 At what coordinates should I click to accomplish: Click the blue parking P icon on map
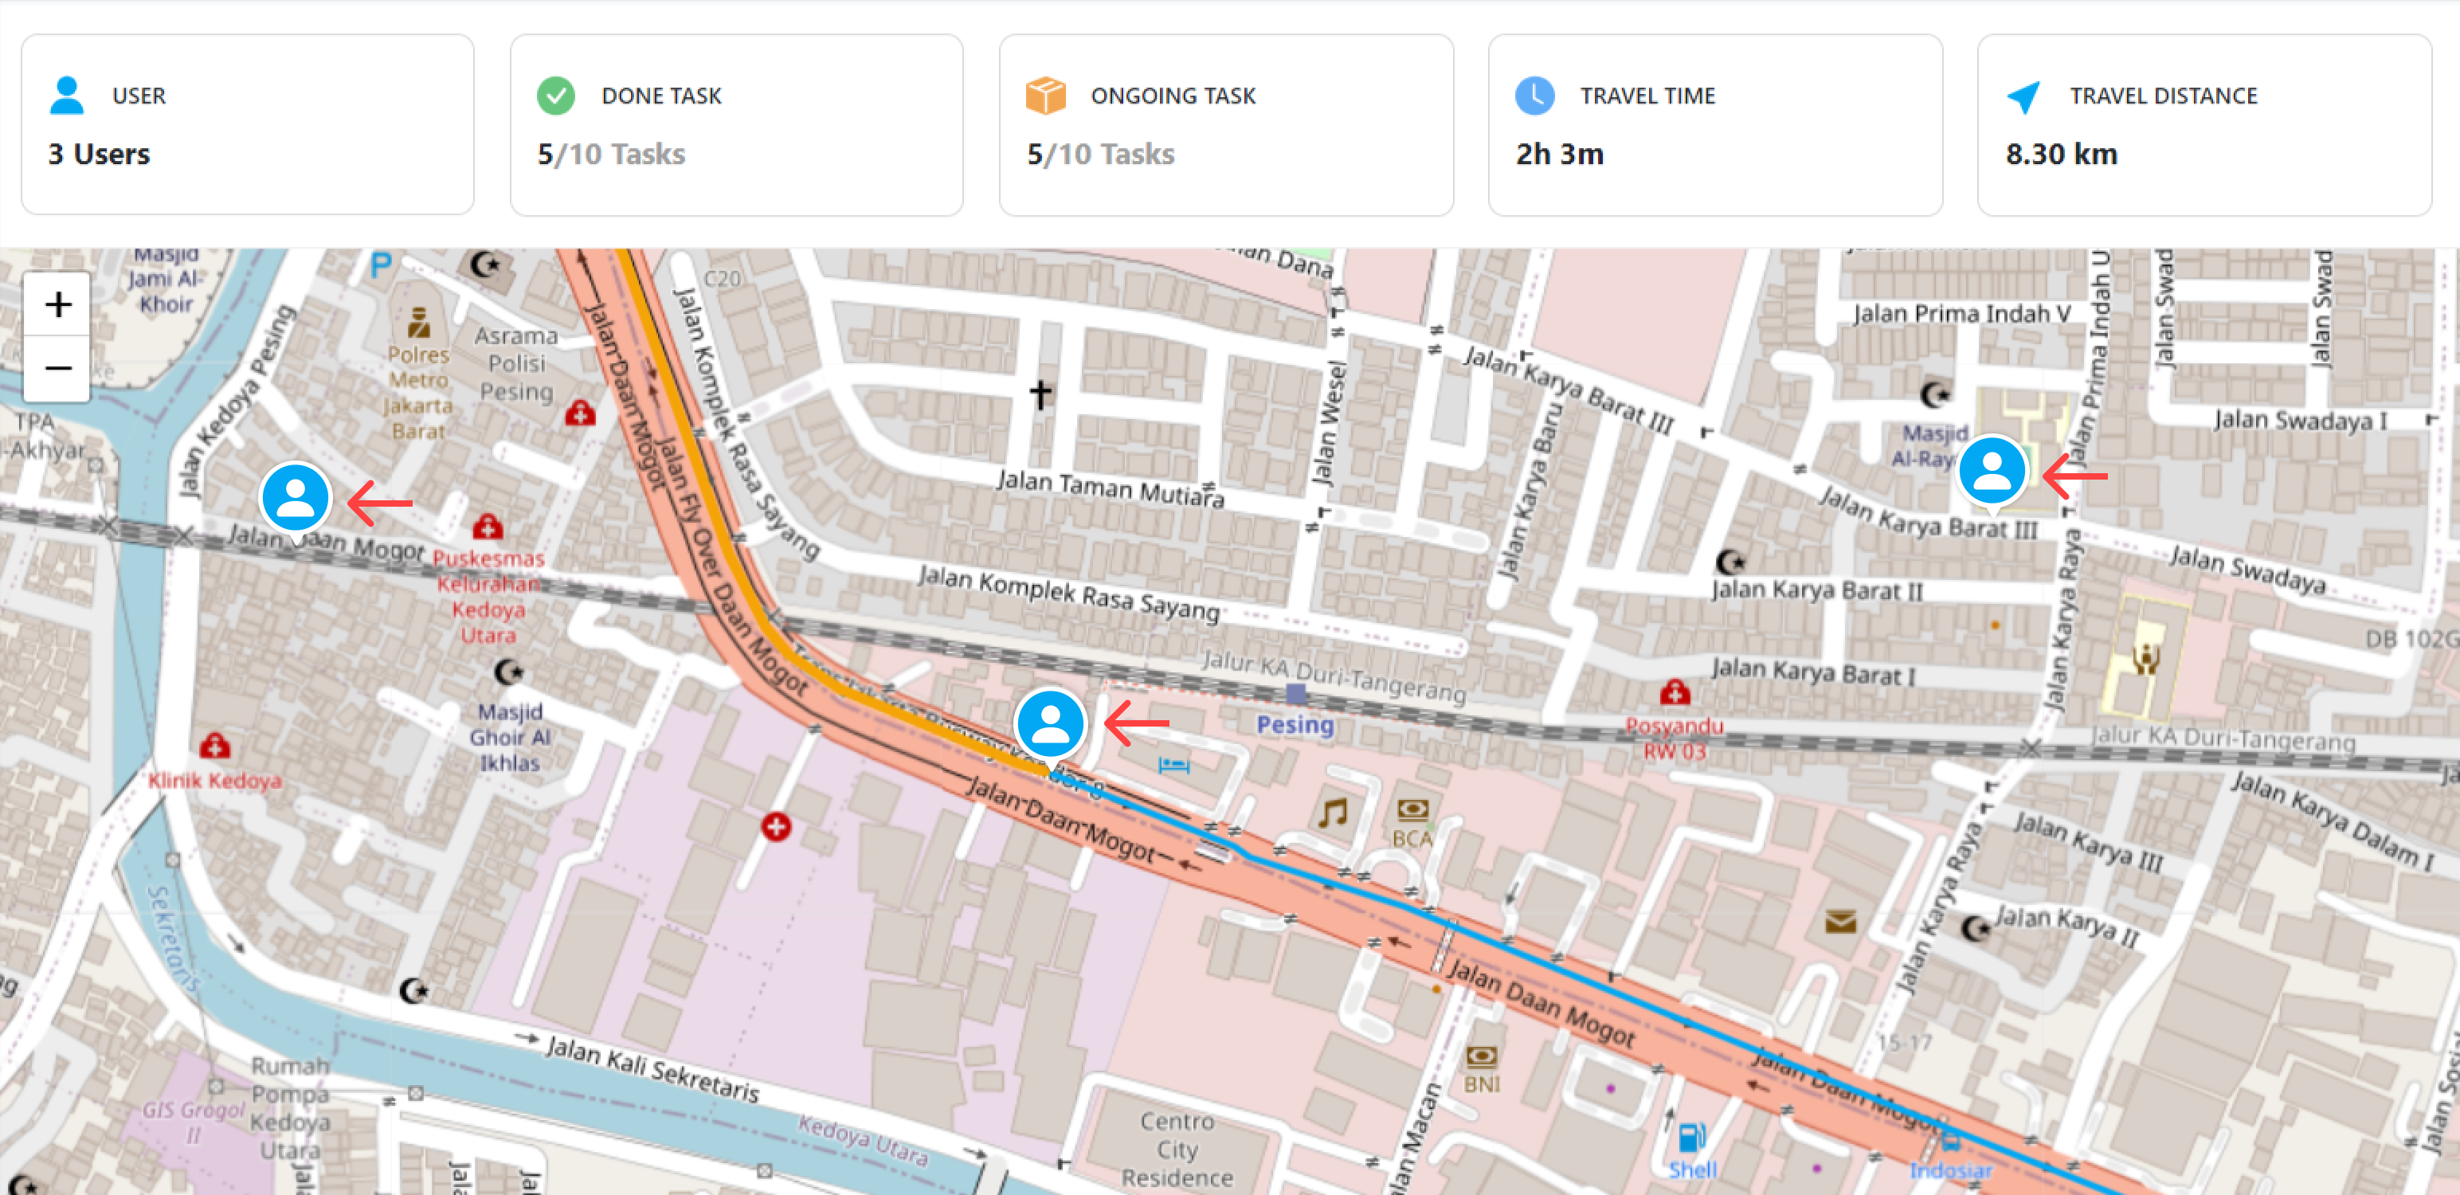381,264
